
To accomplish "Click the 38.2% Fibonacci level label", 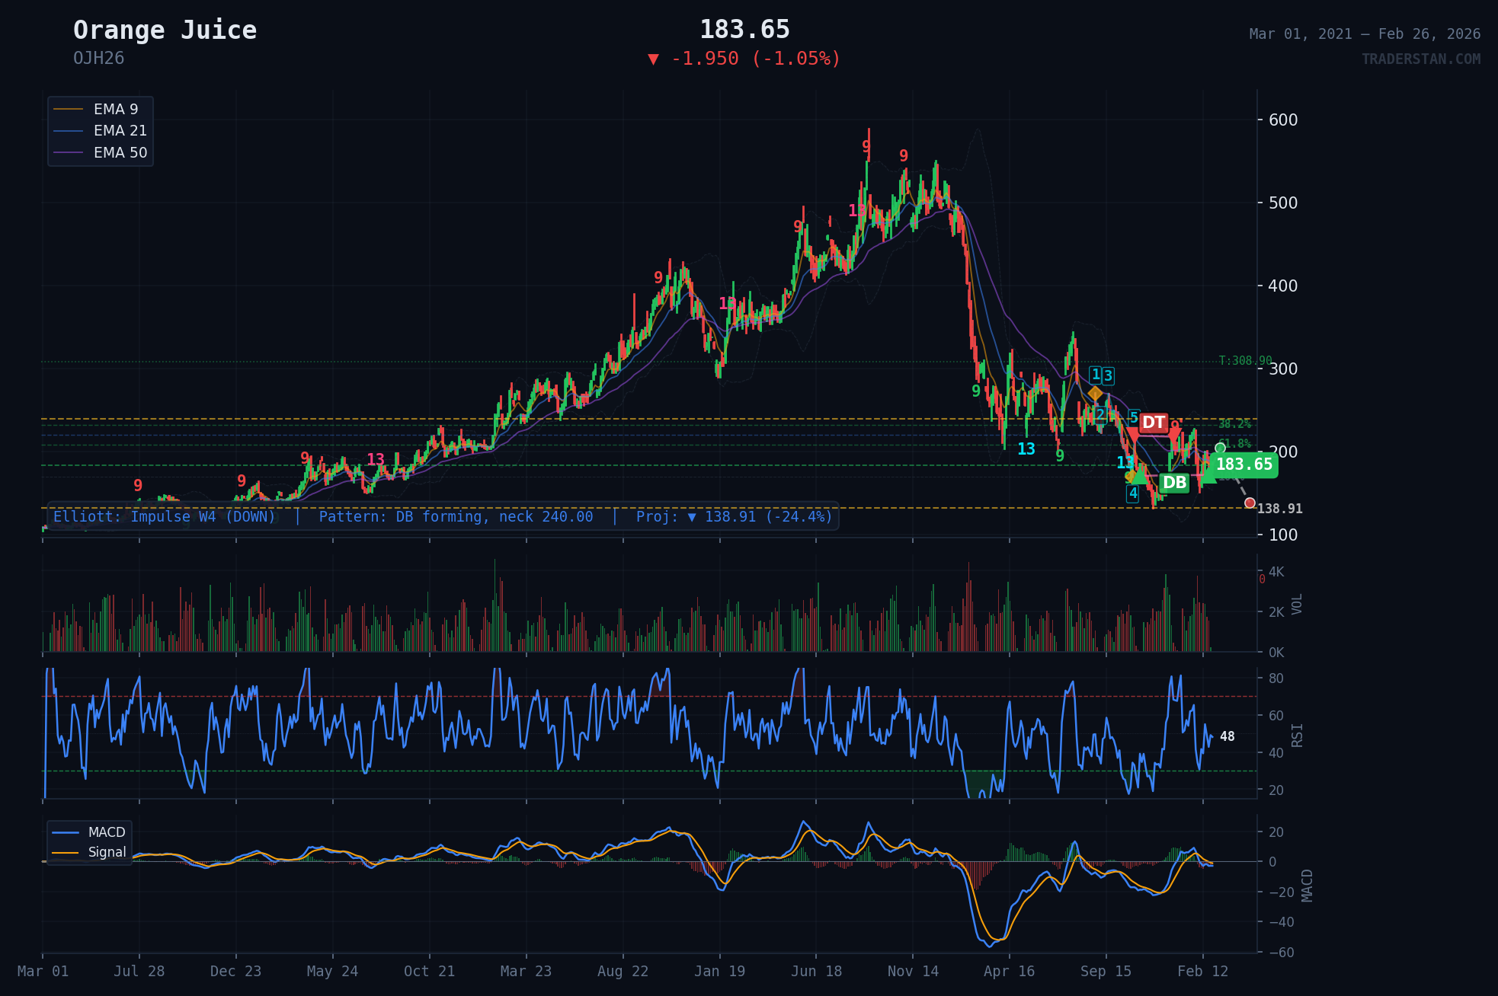I will point(1234,424).
